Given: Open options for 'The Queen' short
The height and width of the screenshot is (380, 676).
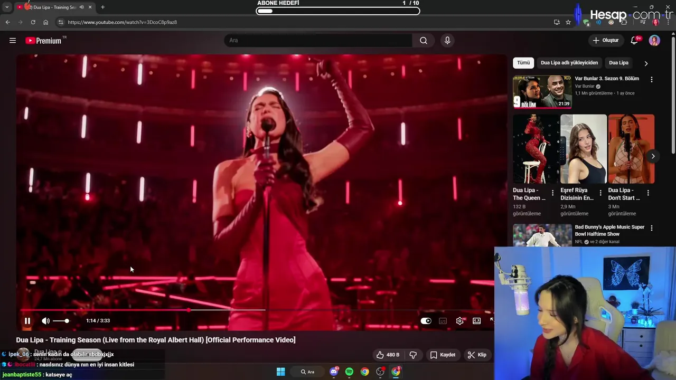Looking at the screenshot, I should (553, 193).
